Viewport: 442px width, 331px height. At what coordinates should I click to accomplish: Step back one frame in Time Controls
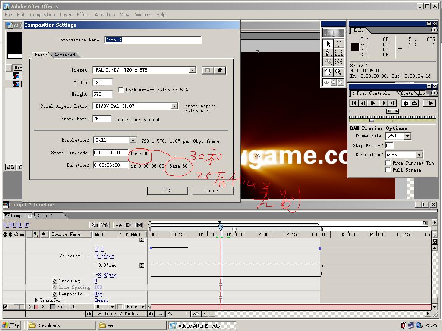coord(363,103)
